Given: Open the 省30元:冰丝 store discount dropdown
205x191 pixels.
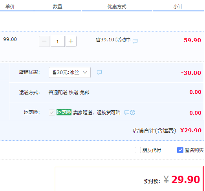Looking at the screenshot, I should 70,72.
